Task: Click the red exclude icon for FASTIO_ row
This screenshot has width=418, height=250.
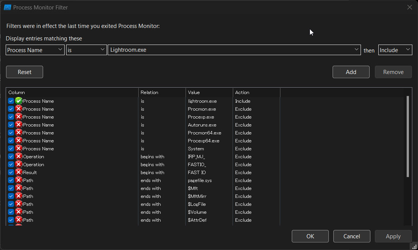Action: point(19,165)
